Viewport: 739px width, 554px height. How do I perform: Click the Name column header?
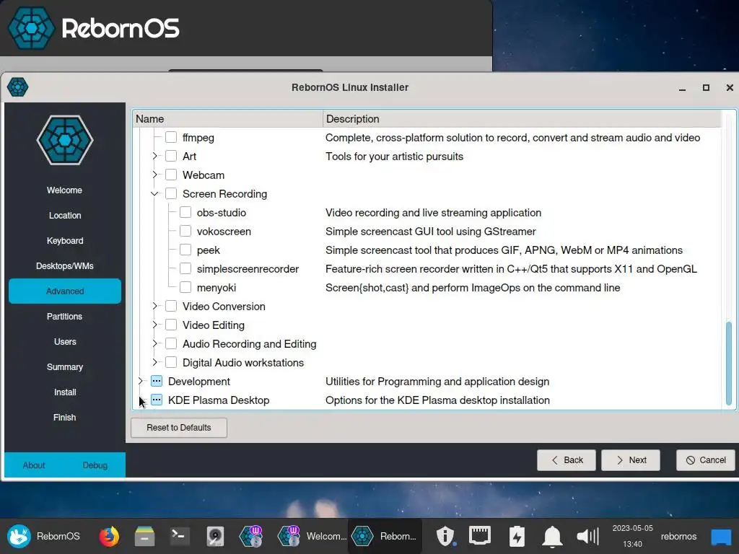(227, 119)
